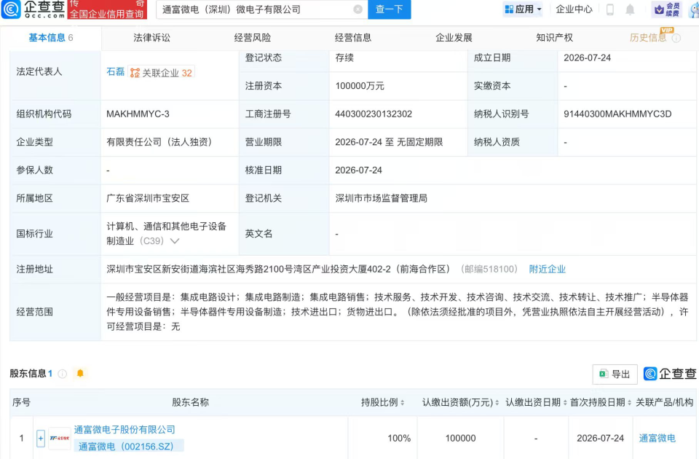This screenshot has width=699, height=459.
Task: Go to the 知识产权 tab
Action: coord(555,38)
